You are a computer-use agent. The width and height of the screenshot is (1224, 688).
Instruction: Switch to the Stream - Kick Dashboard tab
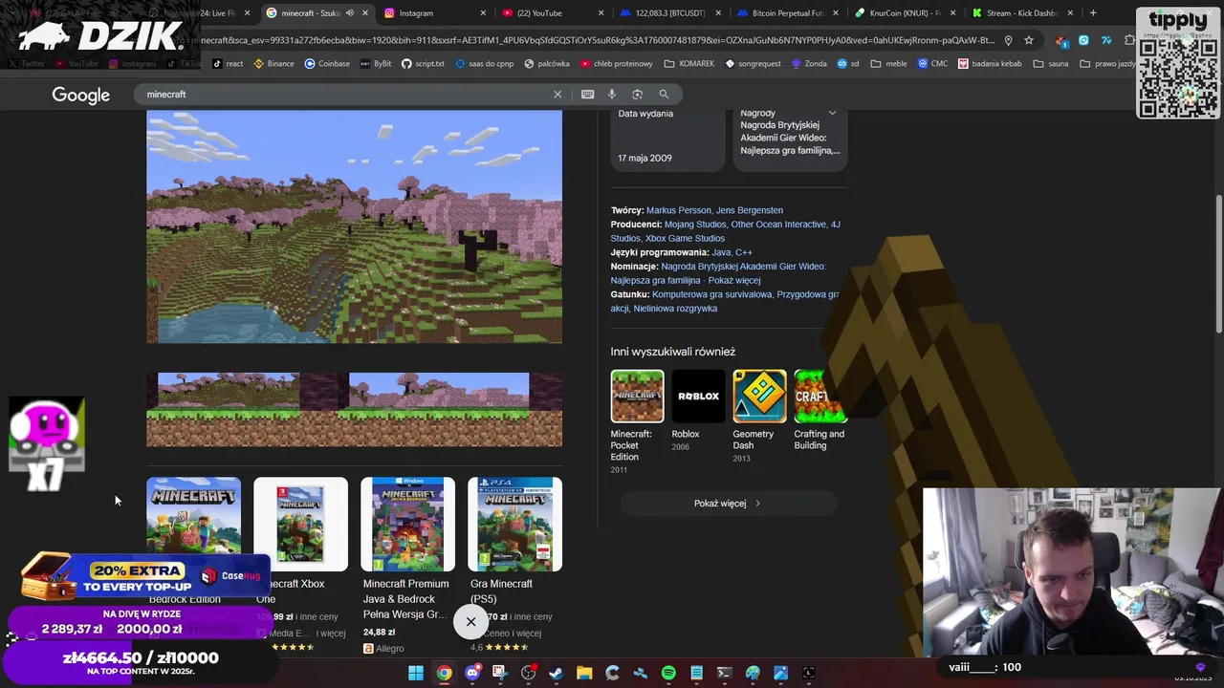(1023, 13)
